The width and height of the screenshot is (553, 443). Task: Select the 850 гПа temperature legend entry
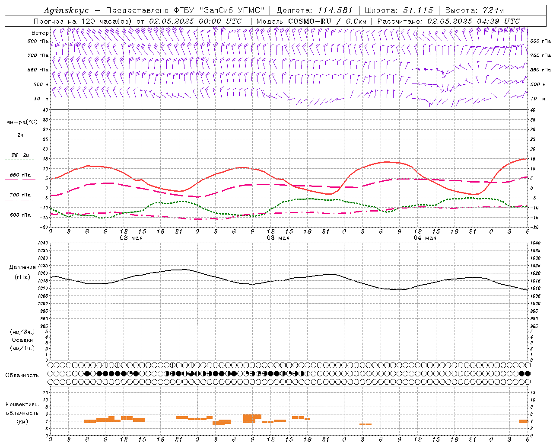coord(20,175)
